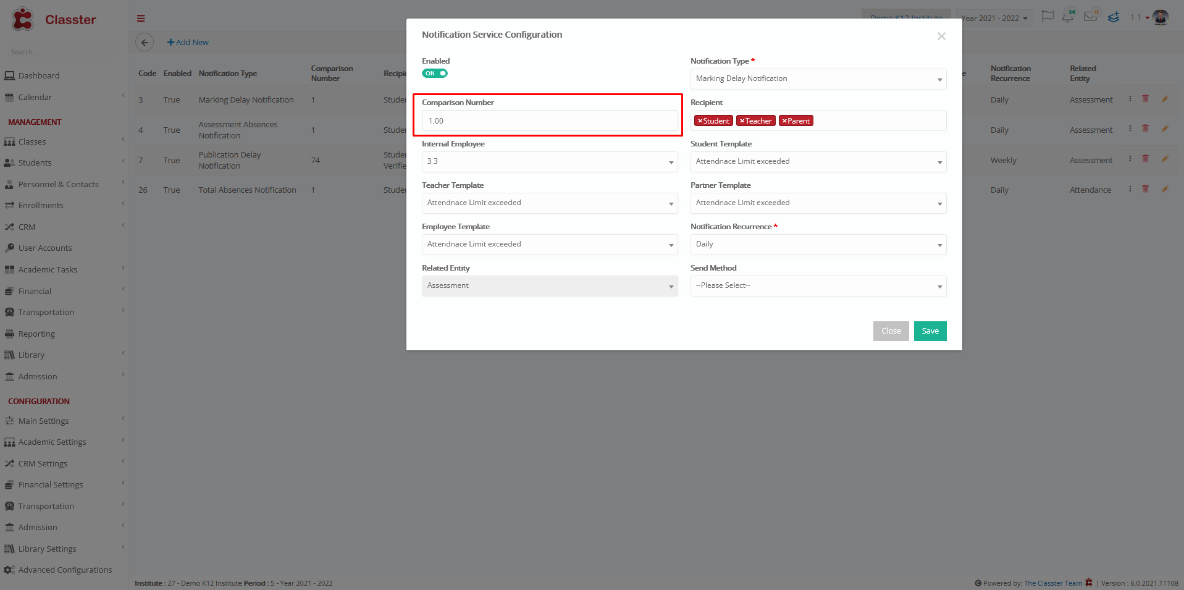Image resolution: width=1184 pixels, height=590 pixels.
Task: Open the Internal Employee dropdown
Action: pyautogui.click(x=550, y=162)
